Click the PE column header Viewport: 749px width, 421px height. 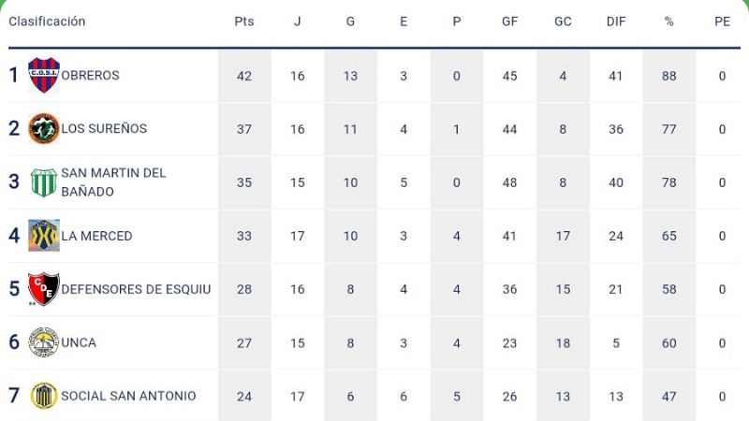(x=722, y=22)
